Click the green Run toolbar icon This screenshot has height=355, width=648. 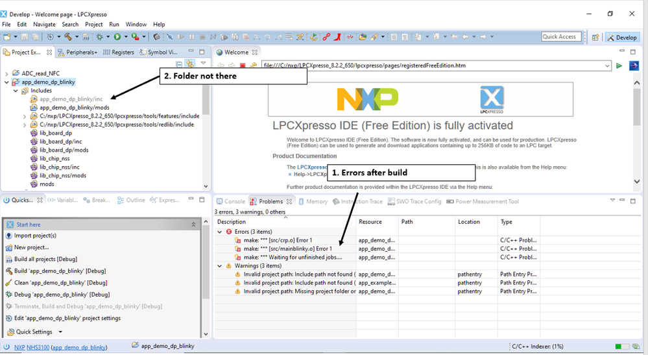117,37
